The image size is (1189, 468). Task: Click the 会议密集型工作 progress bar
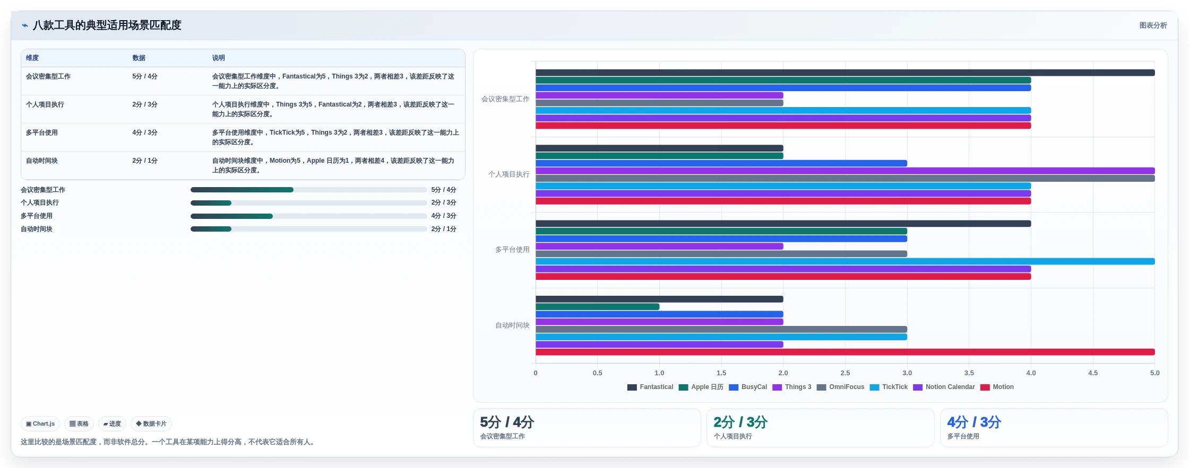308,190
